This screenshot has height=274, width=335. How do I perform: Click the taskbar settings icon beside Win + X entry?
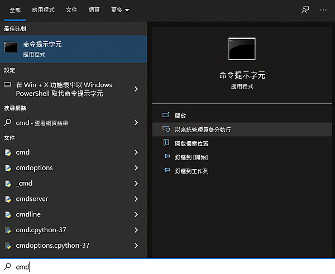[x=7, y=85]
